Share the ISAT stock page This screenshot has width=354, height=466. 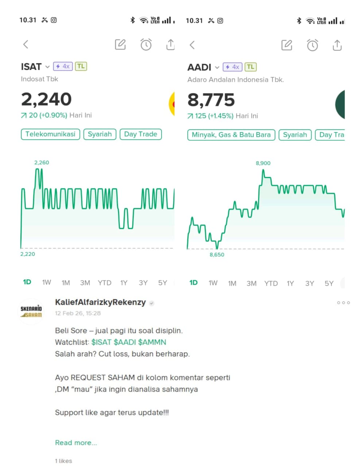pyautogui.click(x=170, y=44)
